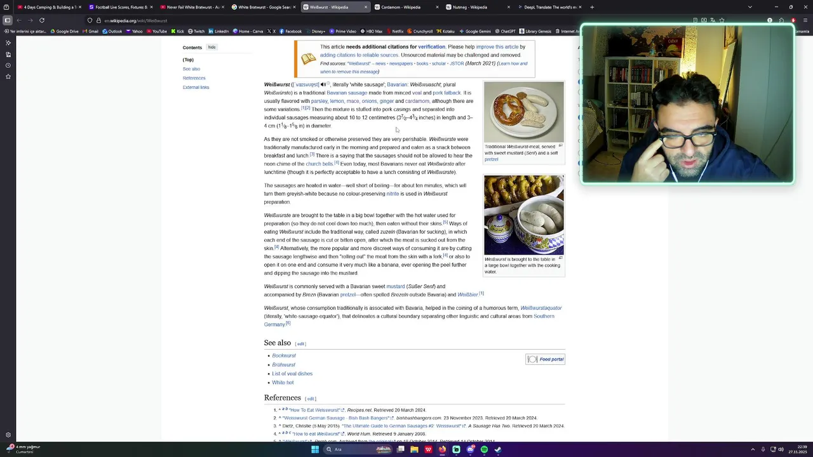This screenshot has height=457, width=813.
Task: Open List of veal dishes link
Action: click(292, 374)
